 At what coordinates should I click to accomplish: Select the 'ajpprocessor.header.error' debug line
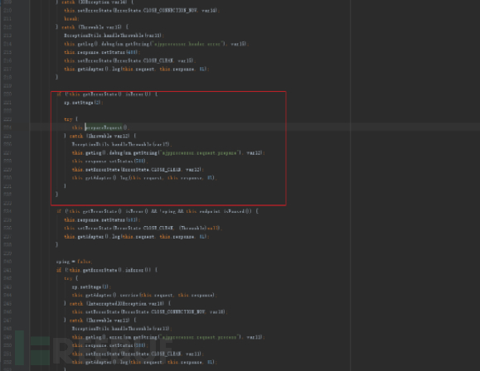157,44
